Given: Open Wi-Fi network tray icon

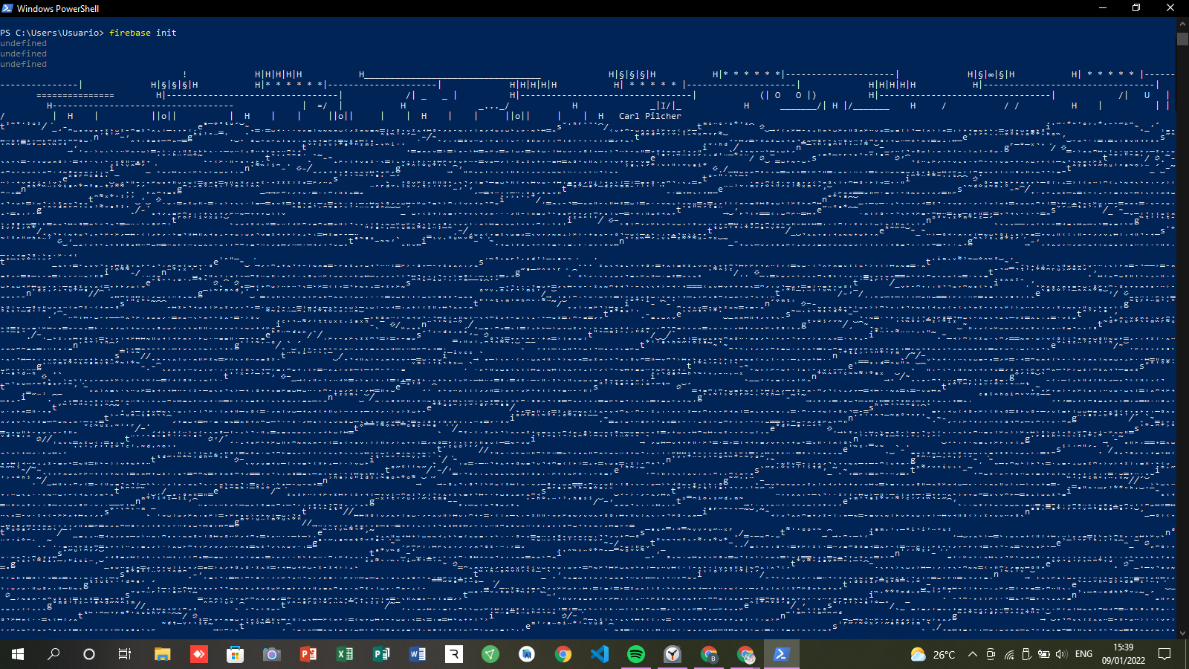Looking at the screenshot, I should 1009,654.
